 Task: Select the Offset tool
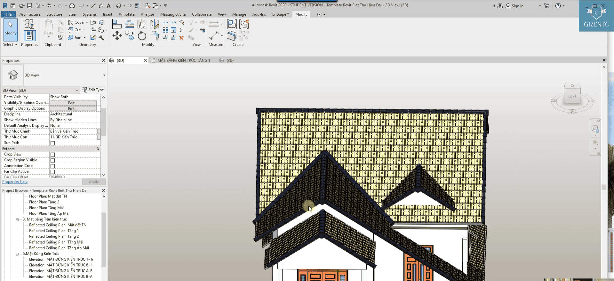pos(130,24)
